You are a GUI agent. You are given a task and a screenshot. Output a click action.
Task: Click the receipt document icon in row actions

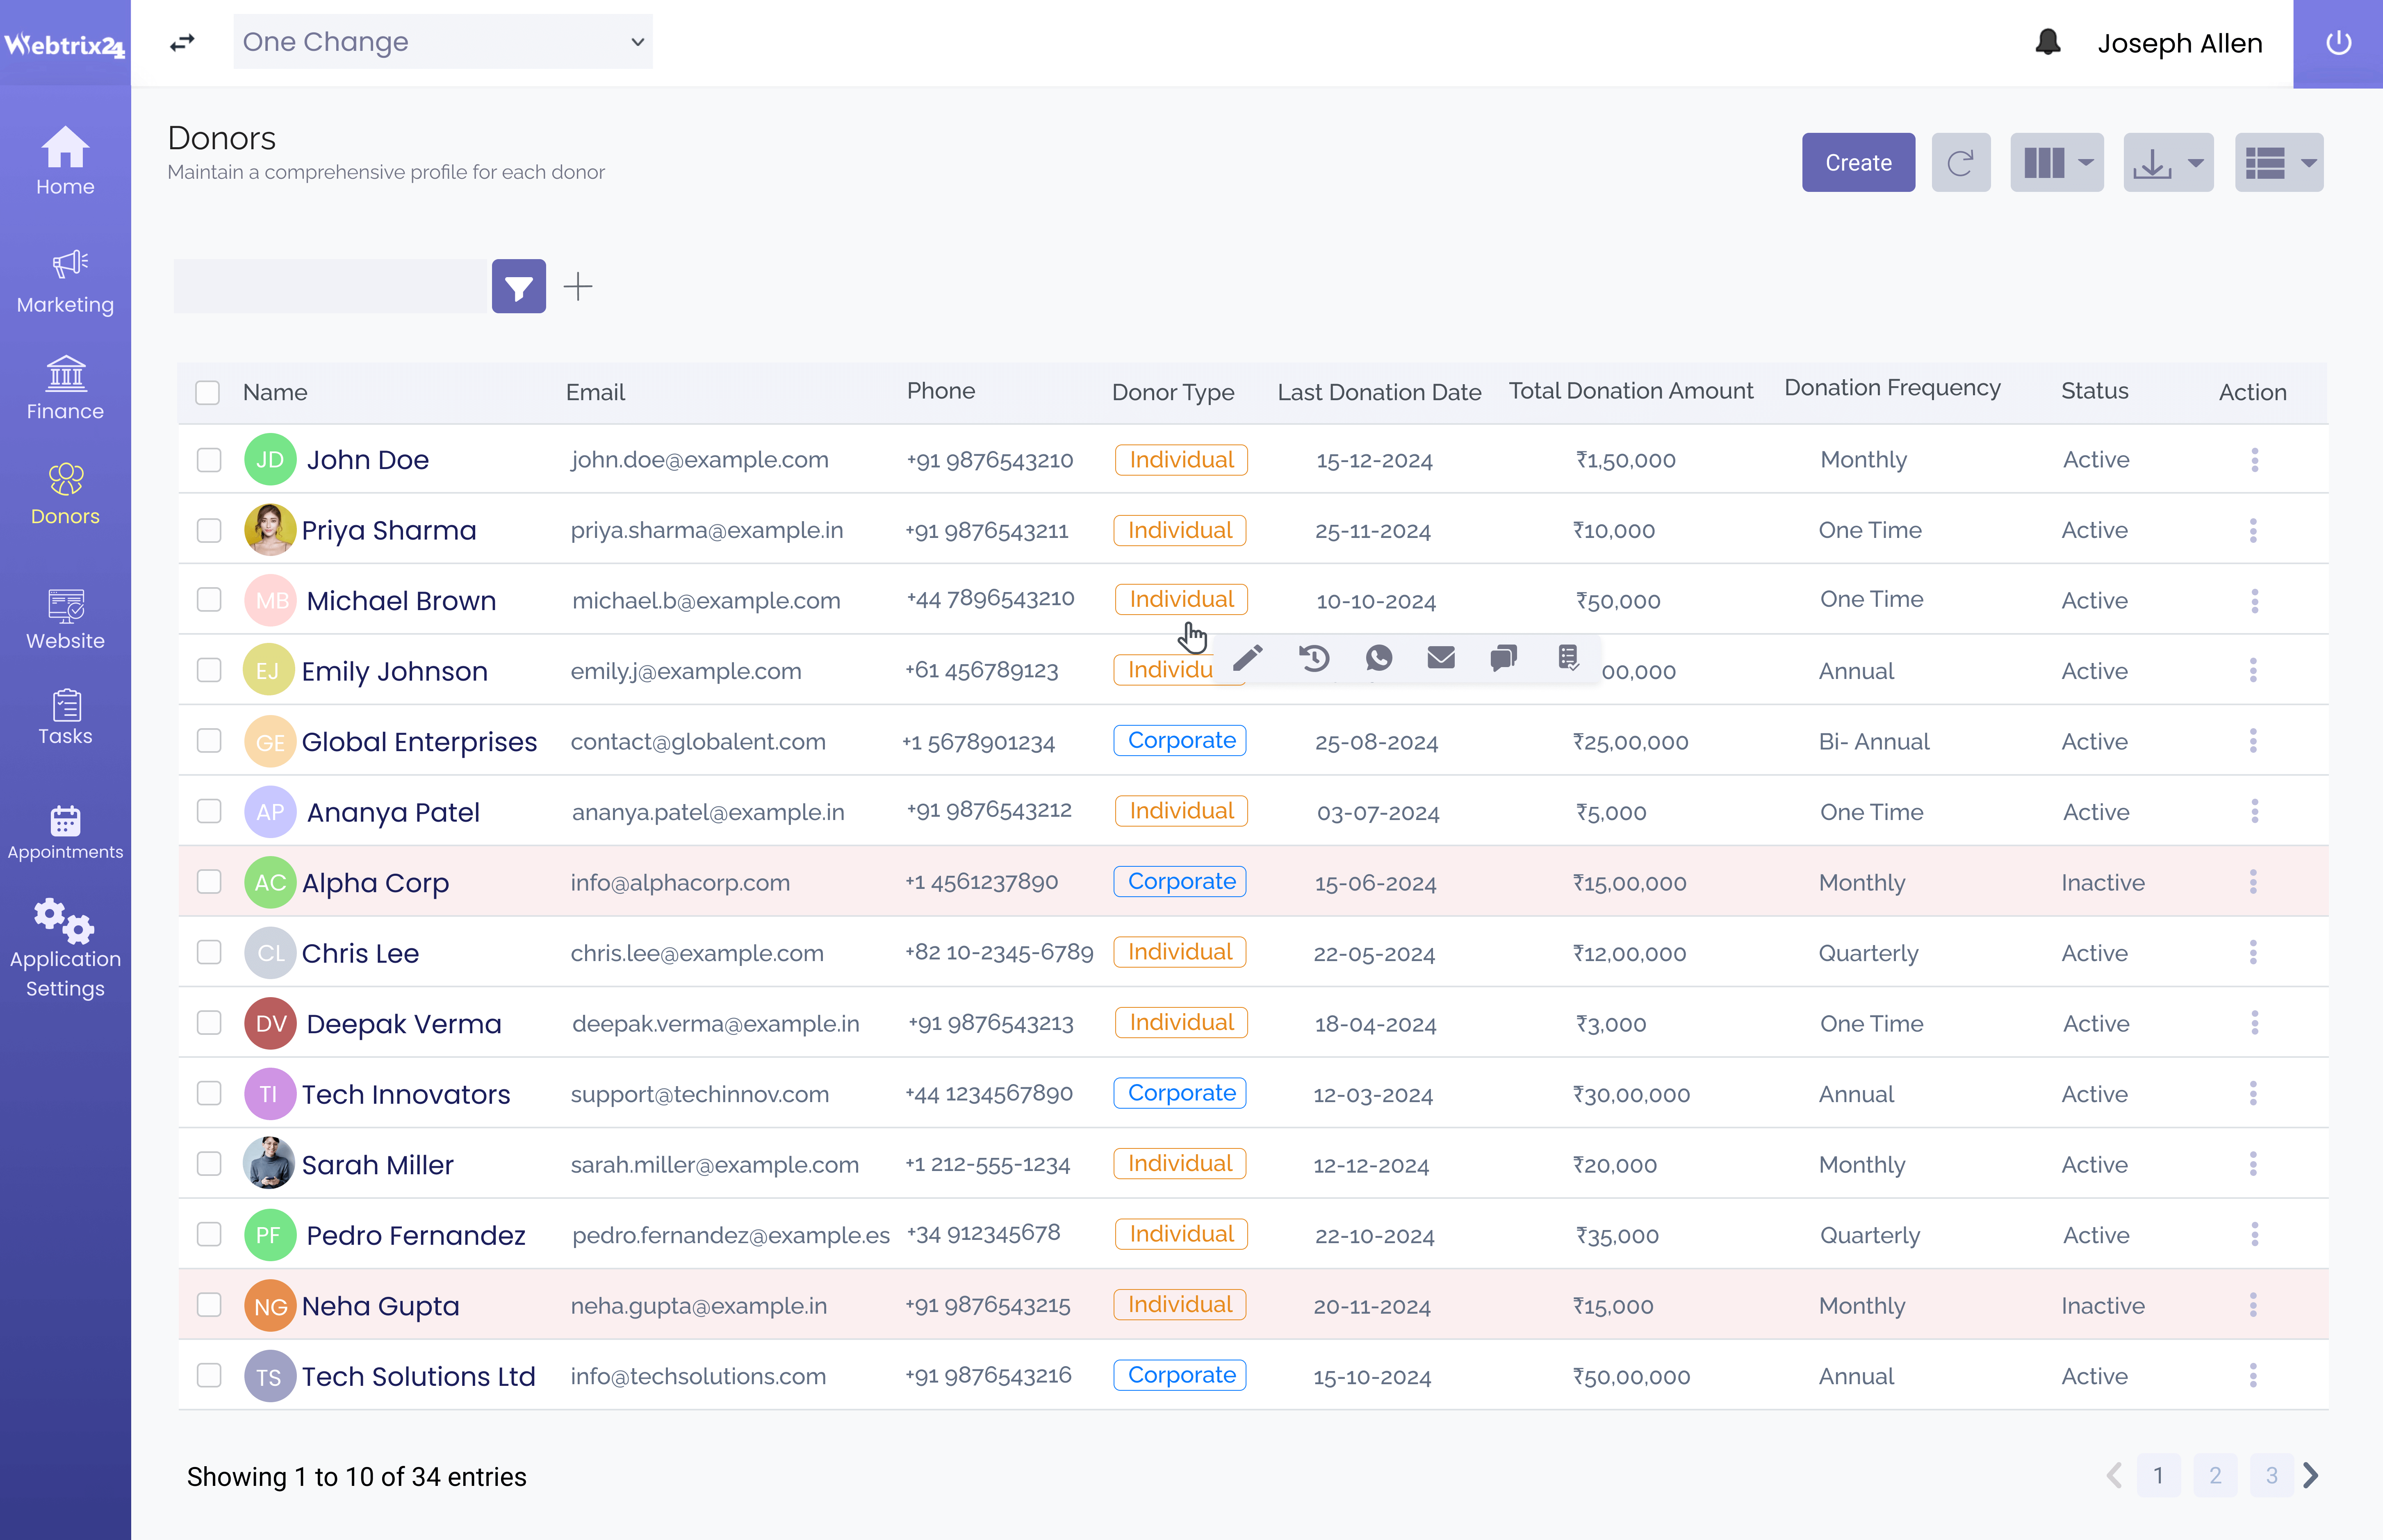(1568, 657)
